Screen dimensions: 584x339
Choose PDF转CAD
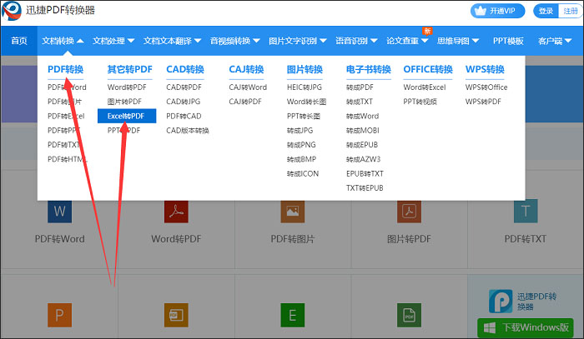(x=184, y=116)
